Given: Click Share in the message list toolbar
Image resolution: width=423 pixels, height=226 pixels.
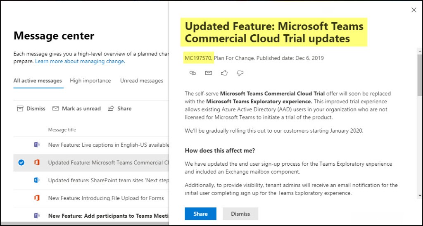Looking at the screenshot, I should tap(120, 109).
